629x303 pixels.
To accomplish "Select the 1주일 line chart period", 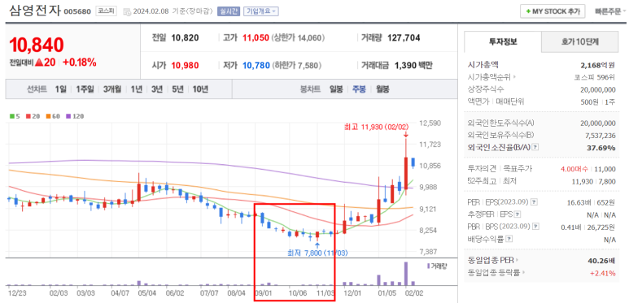I will tap(85, 89).
